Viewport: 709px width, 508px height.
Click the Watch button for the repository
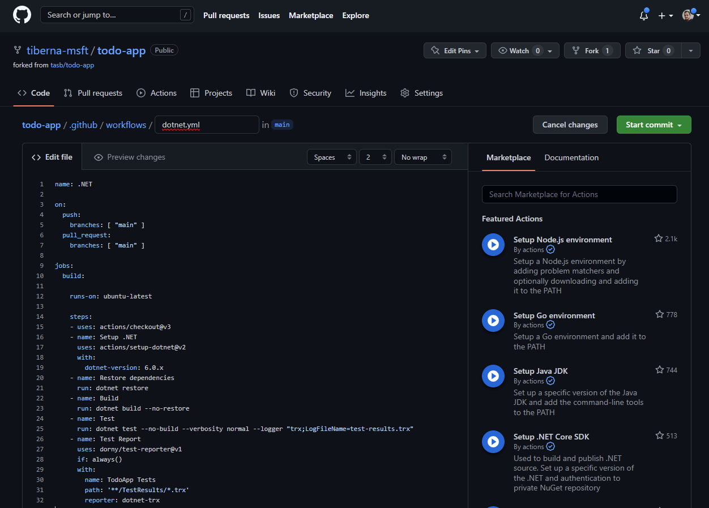pos(519,50)
